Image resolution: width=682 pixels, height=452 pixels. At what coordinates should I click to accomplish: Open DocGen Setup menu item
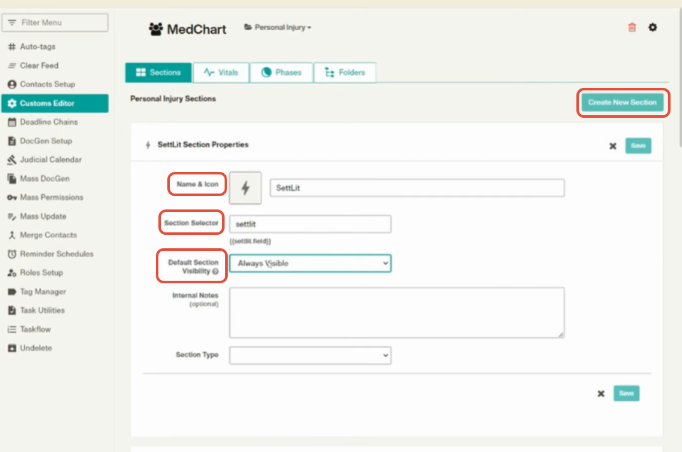pos(55,141)
